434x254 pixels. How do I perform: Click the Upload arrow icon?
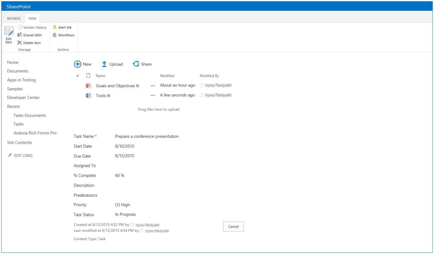pos(104,64)
